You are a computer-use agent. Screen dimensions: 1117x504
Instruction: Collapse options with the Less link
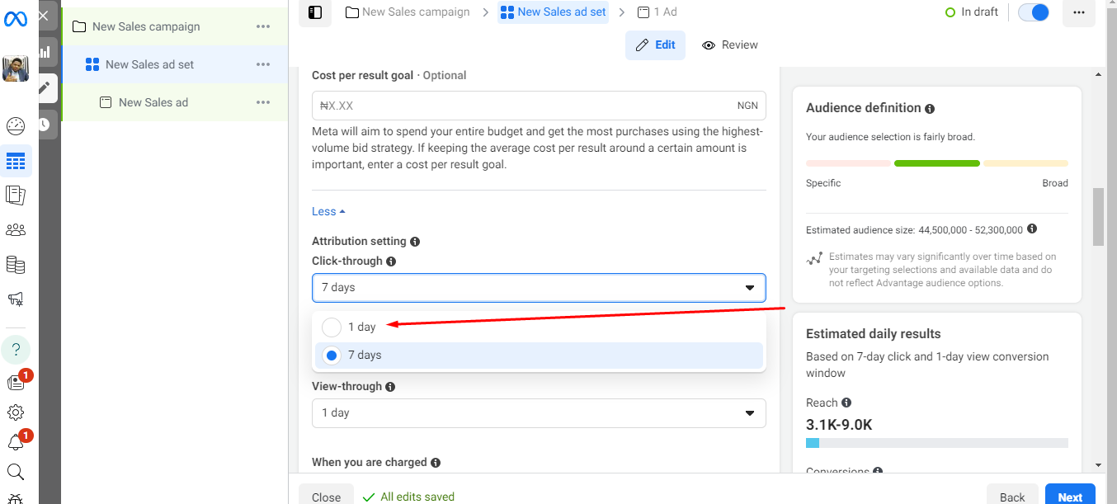click(328, 212)
